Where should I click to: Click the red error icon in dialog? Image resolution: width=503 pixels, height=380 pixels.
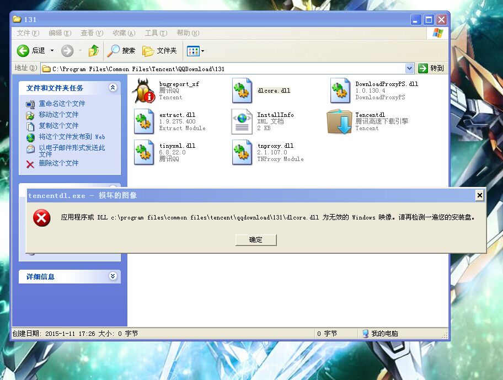coord(42,218)
